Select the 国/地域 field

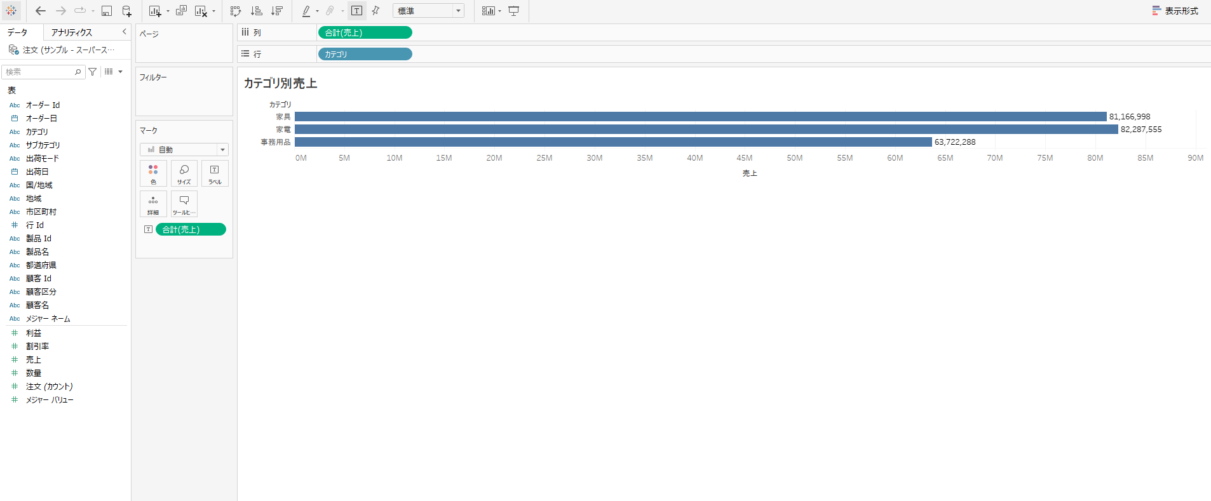(x=39, y=185)
